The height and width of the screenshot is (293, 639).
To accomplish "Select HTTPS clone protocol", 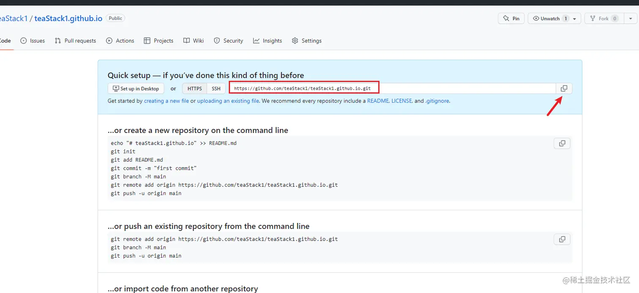I will coord(195,89).
